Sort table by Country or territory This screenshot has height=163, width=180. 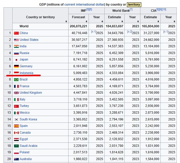[66, 21]
